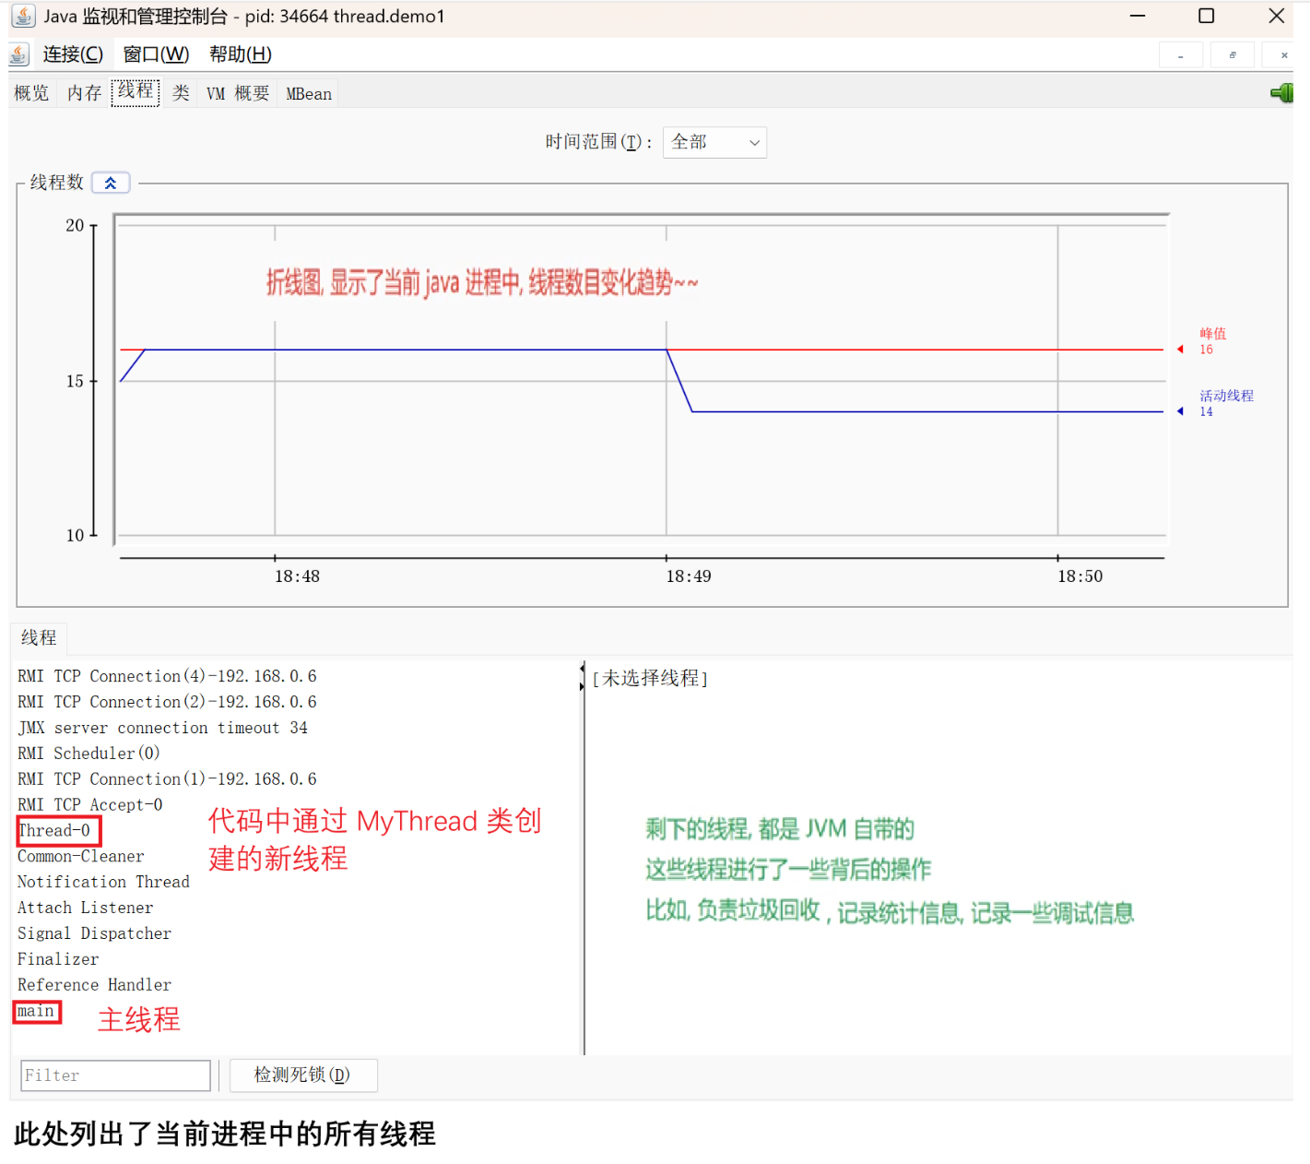Click the Filter input field
The width and height of the screenshot is (1310, 1164).
(x=115, y=1075)
